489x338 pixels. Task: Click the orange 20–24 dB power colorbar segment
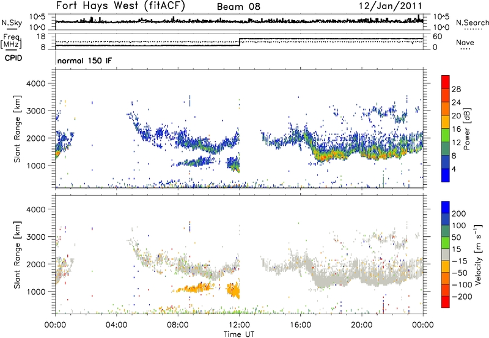click(x=446, y=109)
